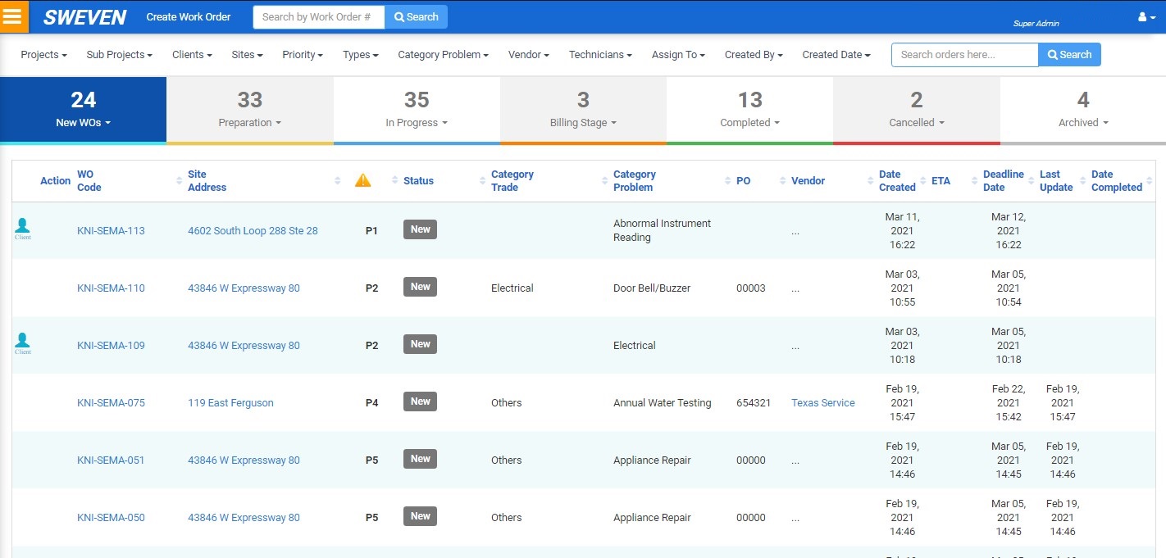Click the PO column header
The image size is (1166, 558).
tap(744, 181)
